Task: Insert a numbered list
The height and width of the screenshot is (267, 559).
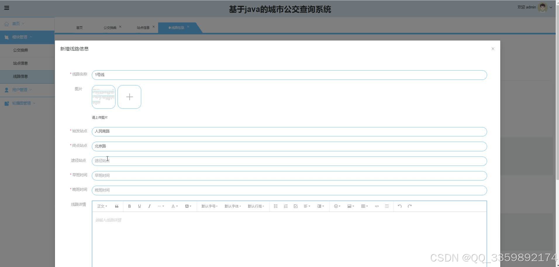Action: point(286,206)
